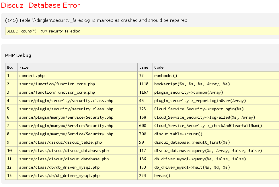
Task: Select the runhooks() code cell
Action: [x=166, y=76]
